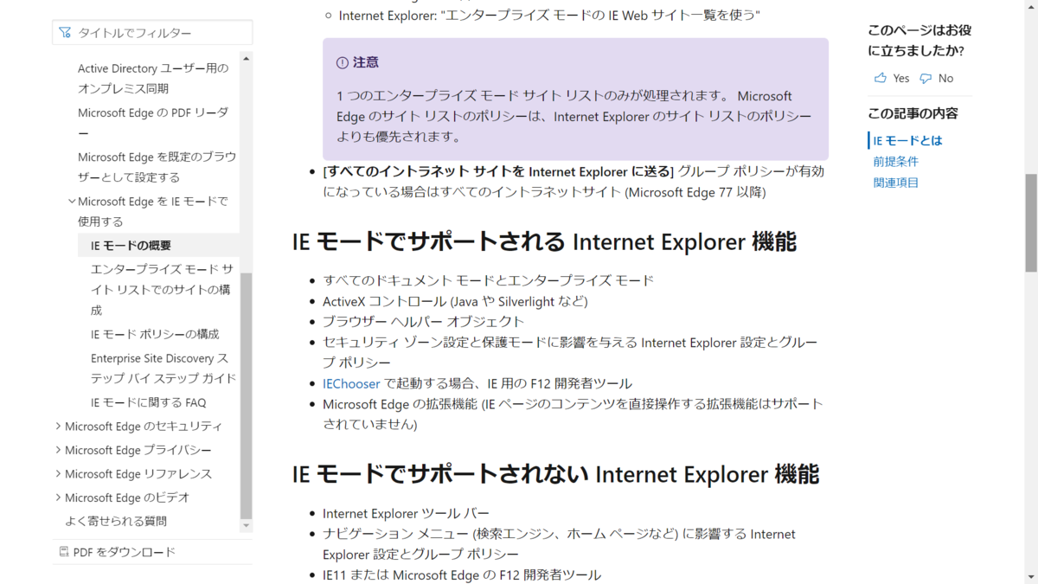
Task: Click heading IE モードでサポートされる Internet Explorer 機能
Action: coord(544,241)
